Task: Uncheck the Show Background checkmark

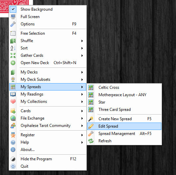Action: click(13, 9)
